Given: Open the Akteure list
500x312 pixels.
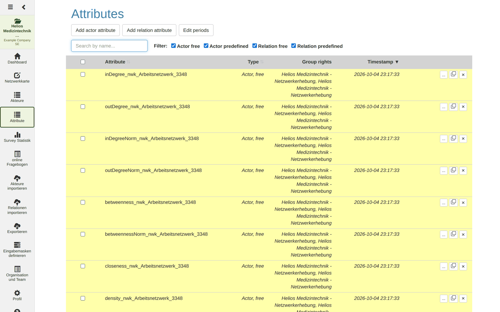Looking at the screenshot, I should click(17, 97).
